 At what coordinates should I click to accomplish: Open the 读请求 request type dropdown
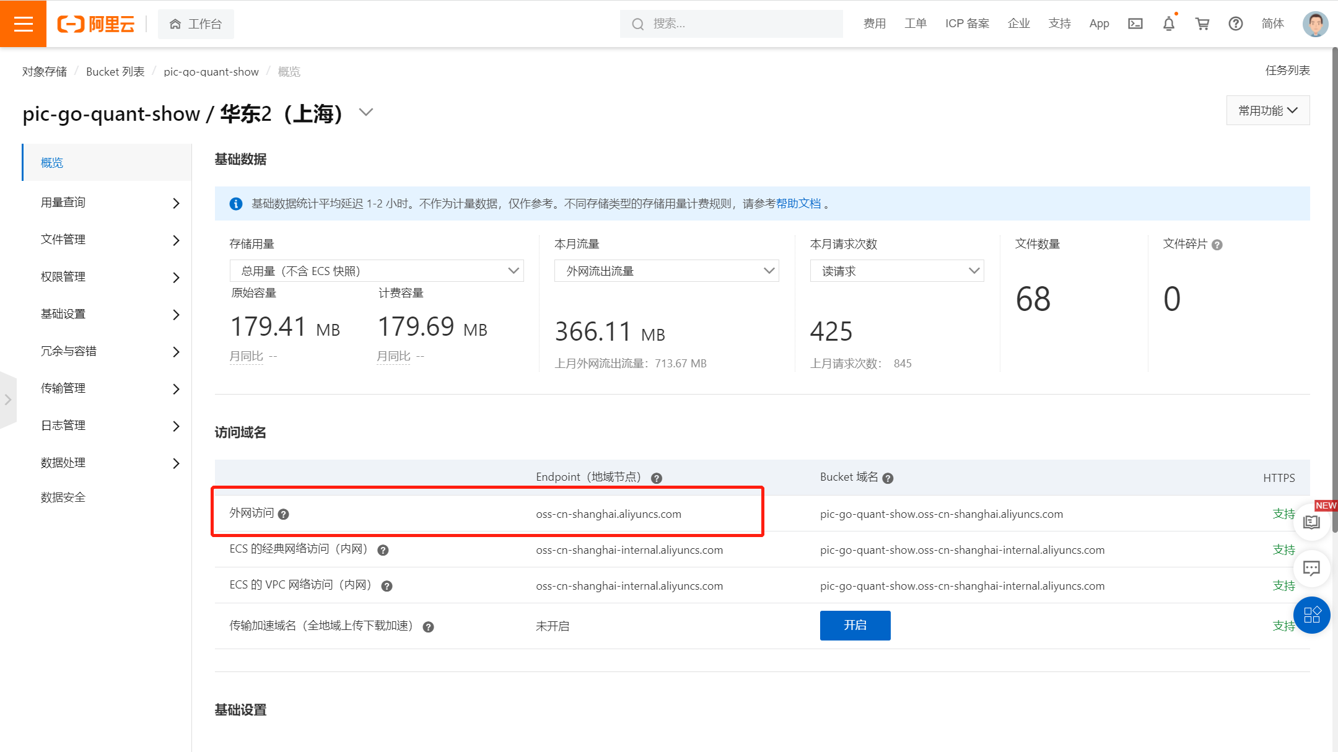click(897, 271)
